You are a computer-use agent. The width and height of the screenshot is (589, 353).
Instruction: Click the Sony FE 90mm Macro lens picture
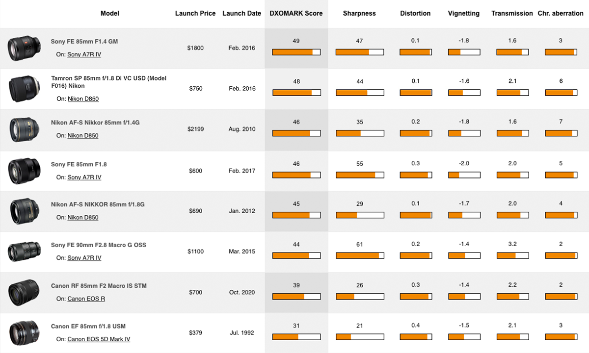[x=21, y=252]
